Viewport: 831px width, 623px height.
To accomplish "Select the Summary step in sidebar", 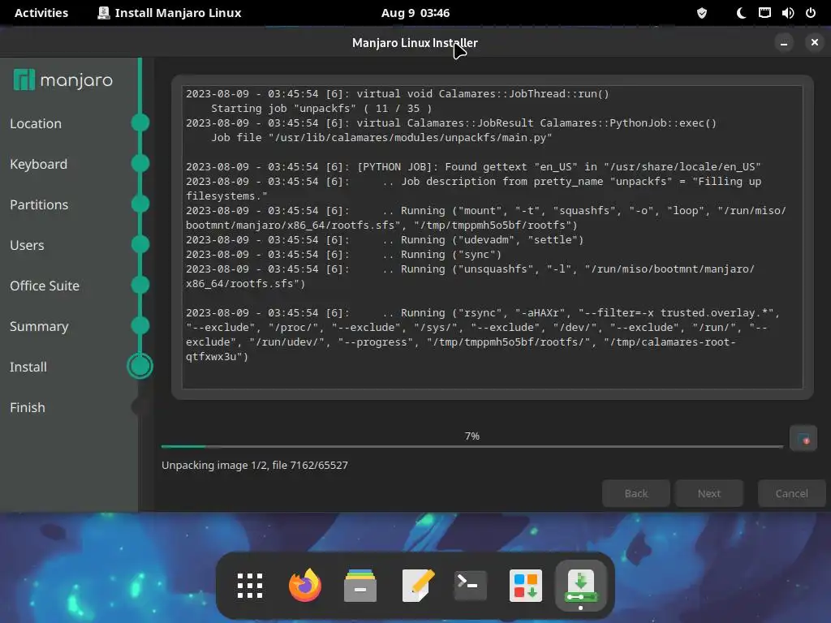I will point(39,326).
